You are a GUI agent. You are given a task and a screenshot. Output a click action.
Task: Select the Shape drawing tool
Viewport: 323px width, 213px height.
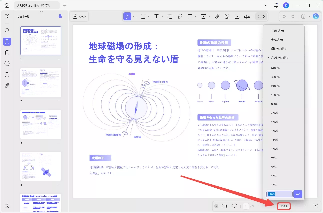click(x=190, y=16)
